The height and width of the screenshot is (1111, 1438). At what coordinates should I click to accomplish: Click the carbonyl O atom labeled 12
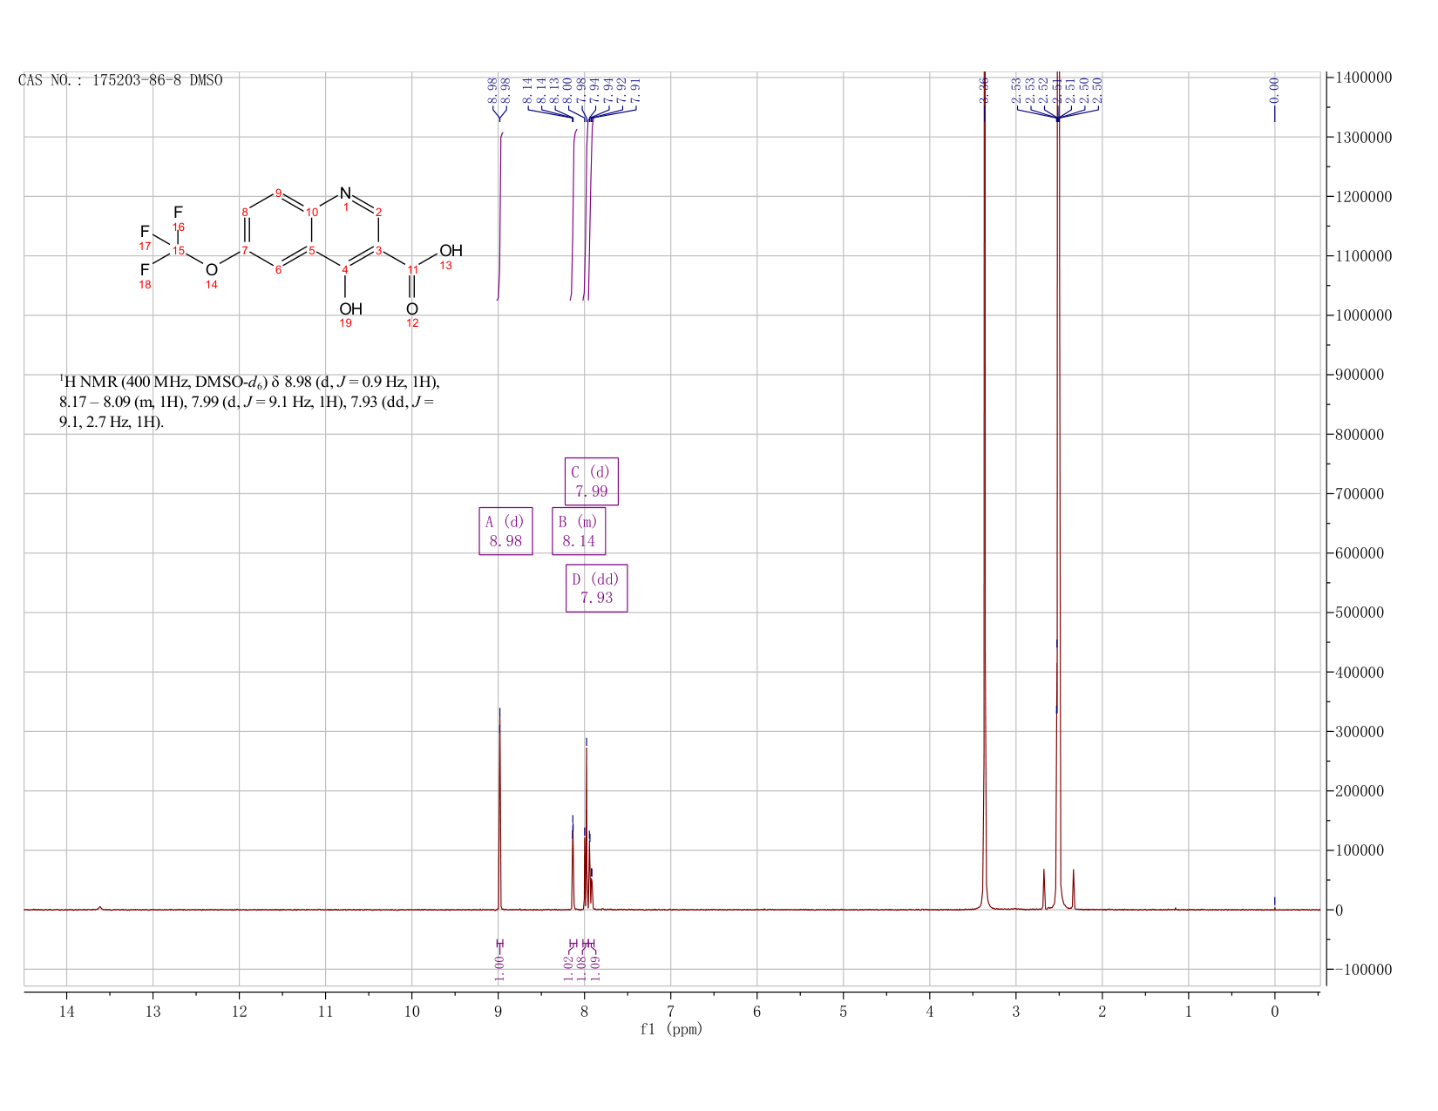(412, 309)
